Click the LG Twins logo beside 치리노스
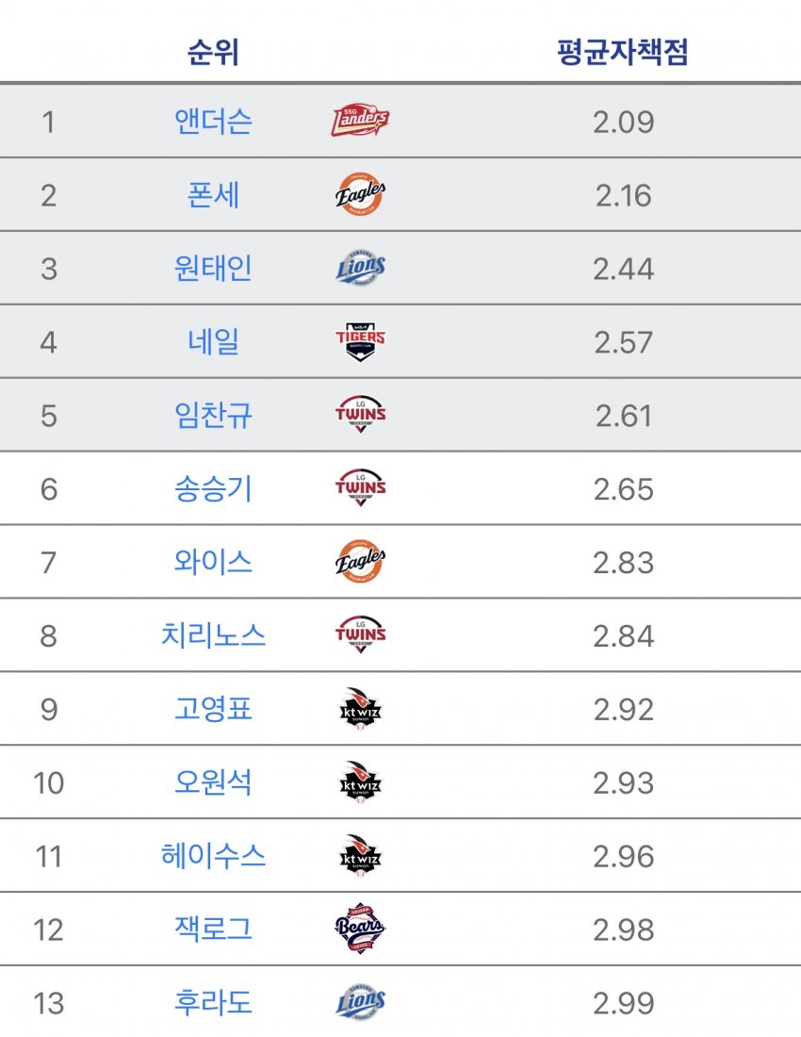This screenshot has width=801, height=1037. click(x=360, y=634)
